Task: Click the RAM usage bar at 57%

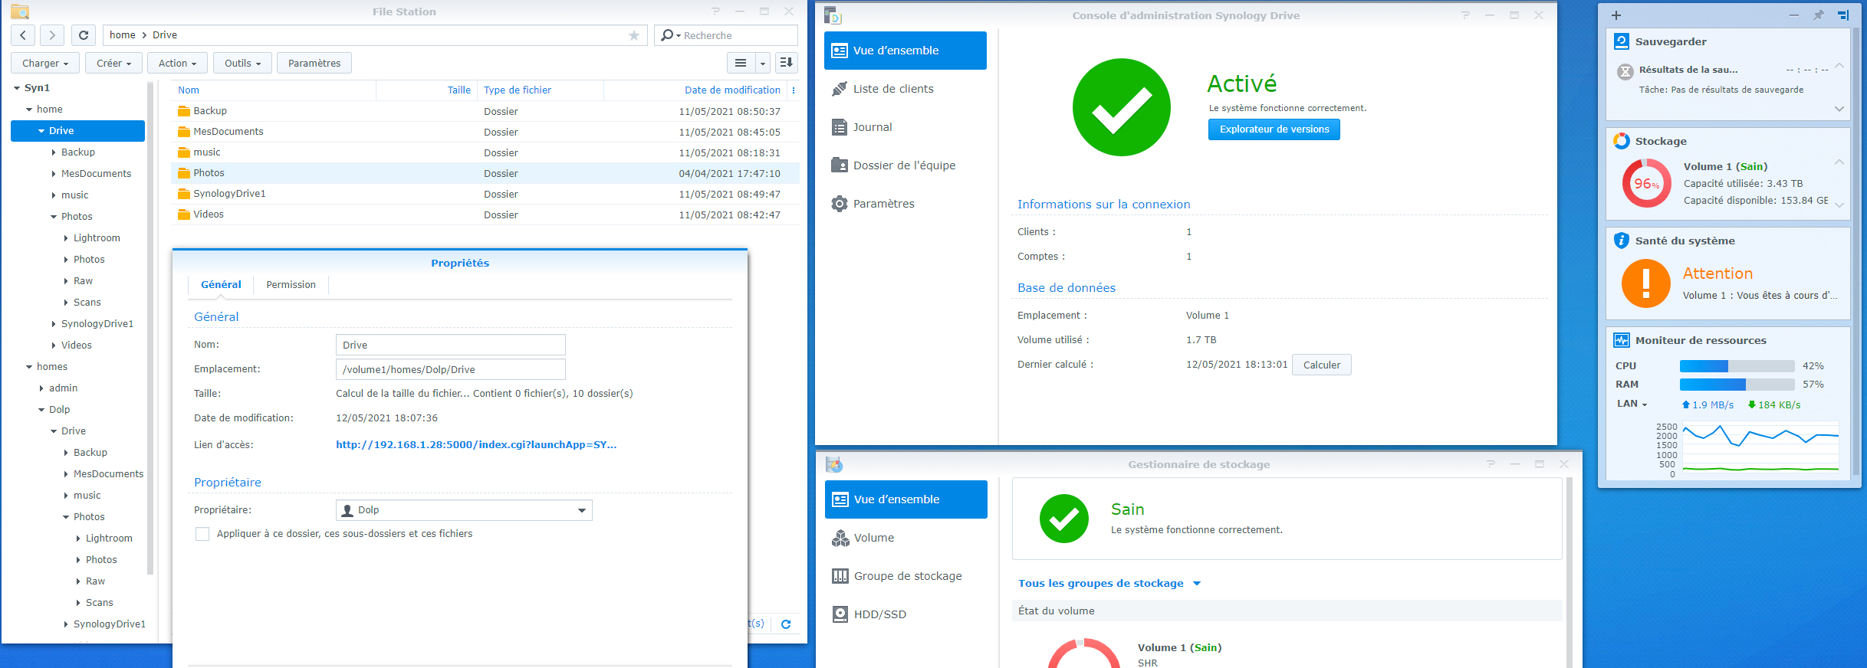Action: tap(1737, 385)
